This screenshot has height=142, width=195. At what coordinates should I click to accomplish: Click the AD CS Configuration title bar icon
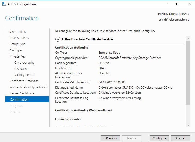tap(4, 4)
